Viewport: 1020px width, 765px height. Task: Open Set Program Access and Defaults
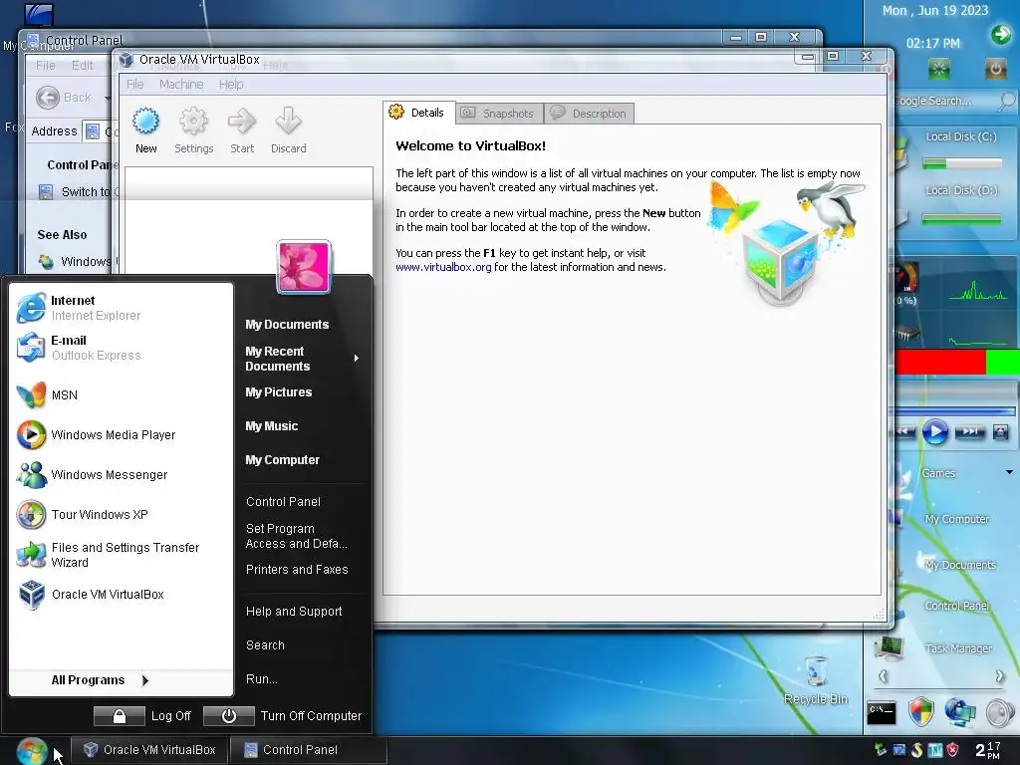pyautogui.click(x=296, y=536)
